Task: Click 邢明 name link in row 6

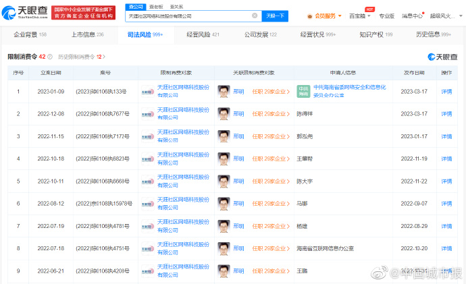Action: [238, 204]
